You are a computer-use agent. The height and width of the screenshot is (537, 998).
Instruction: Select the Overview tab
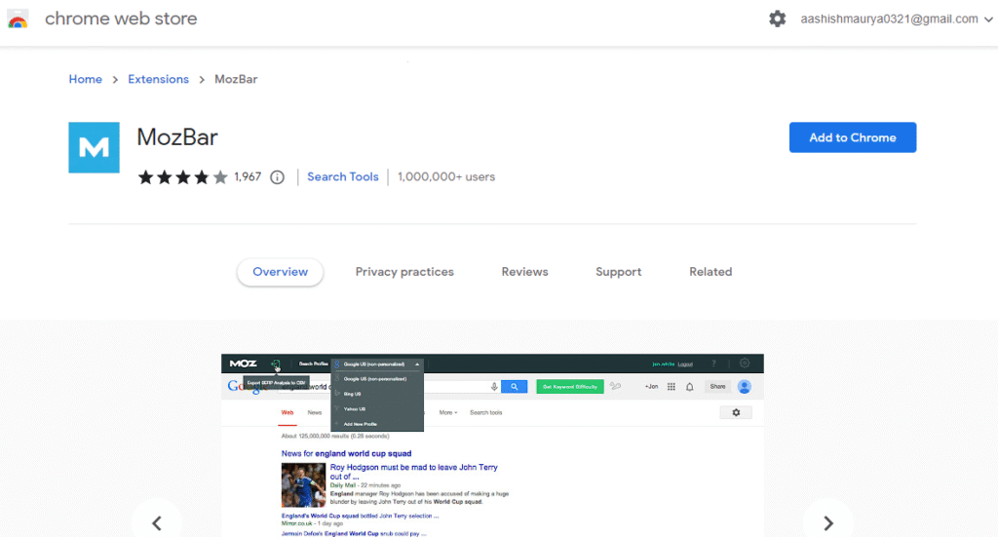click(280, 272)
